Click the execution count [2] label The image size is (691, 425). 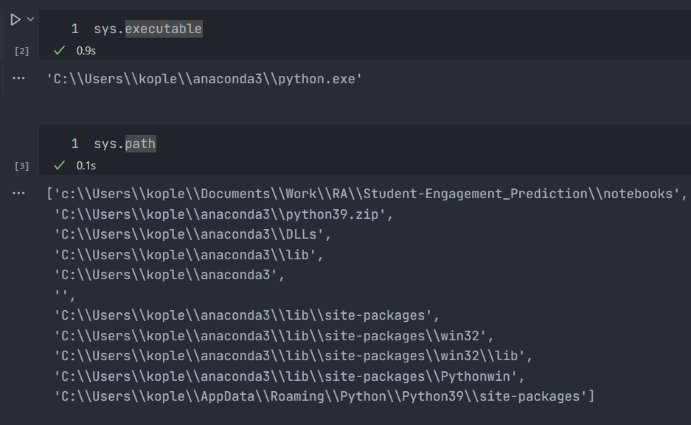pos(22,51)
